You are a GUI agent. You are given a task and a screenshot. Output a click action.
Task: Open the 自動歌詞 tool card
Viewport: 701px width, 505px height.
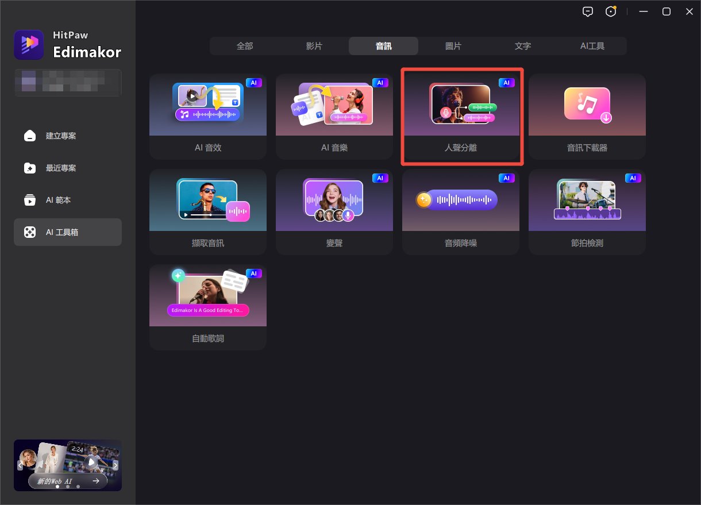pos(208,307)
